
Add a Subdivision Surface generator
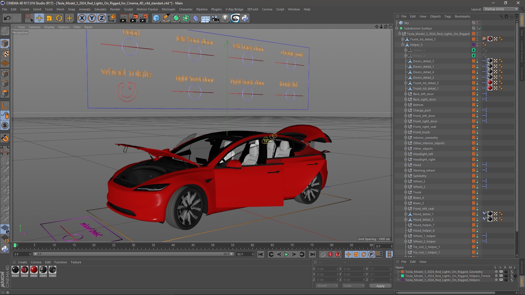(176, 18)
